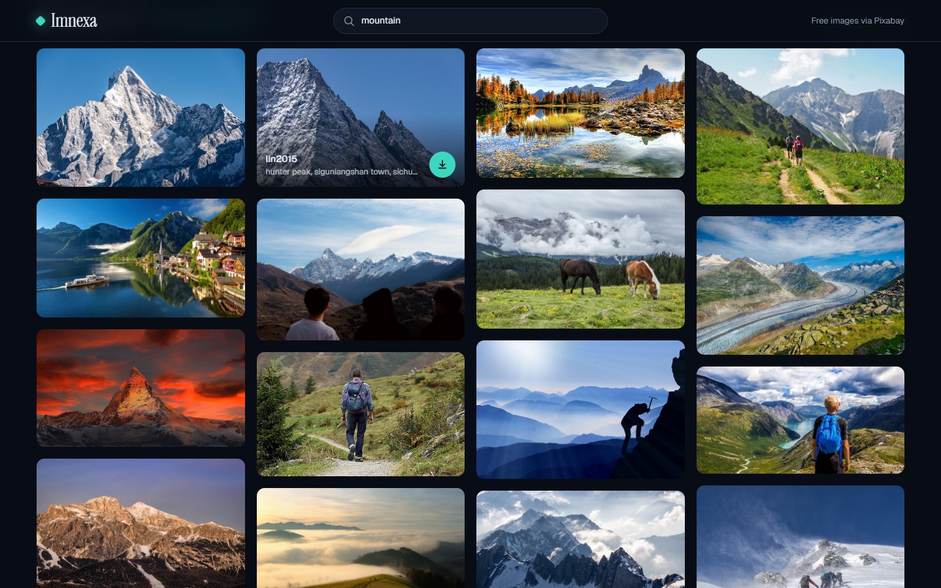The image size is (941, 588).
Task: Open the snowy white peak photo
Action: pos(140,118)
